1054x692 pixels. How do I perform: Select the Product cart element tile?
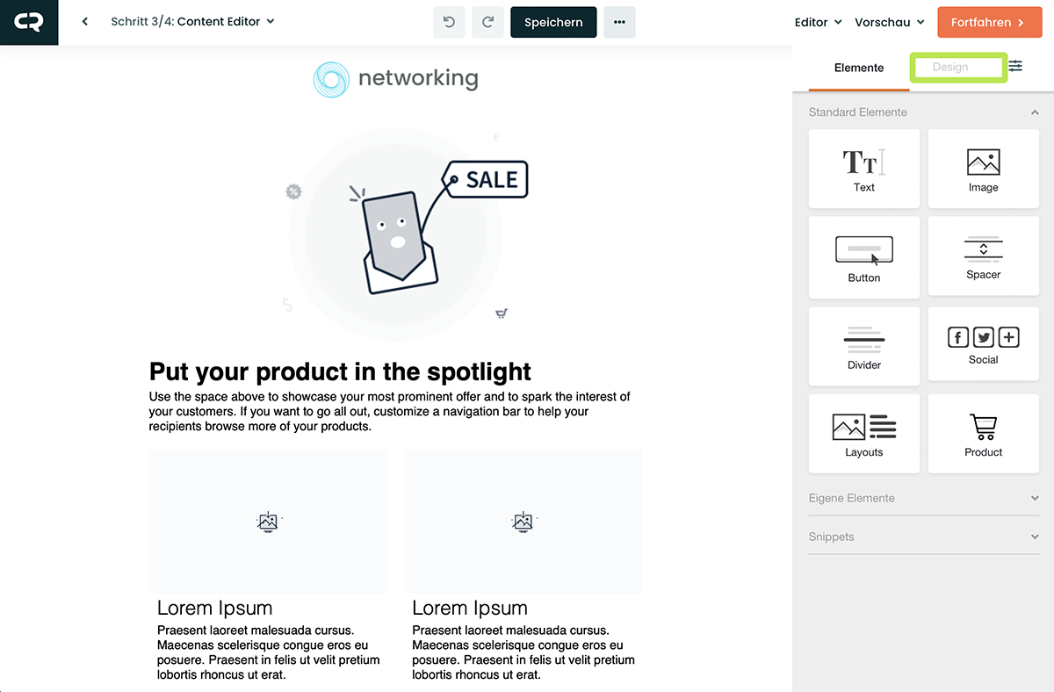point(983,434)
